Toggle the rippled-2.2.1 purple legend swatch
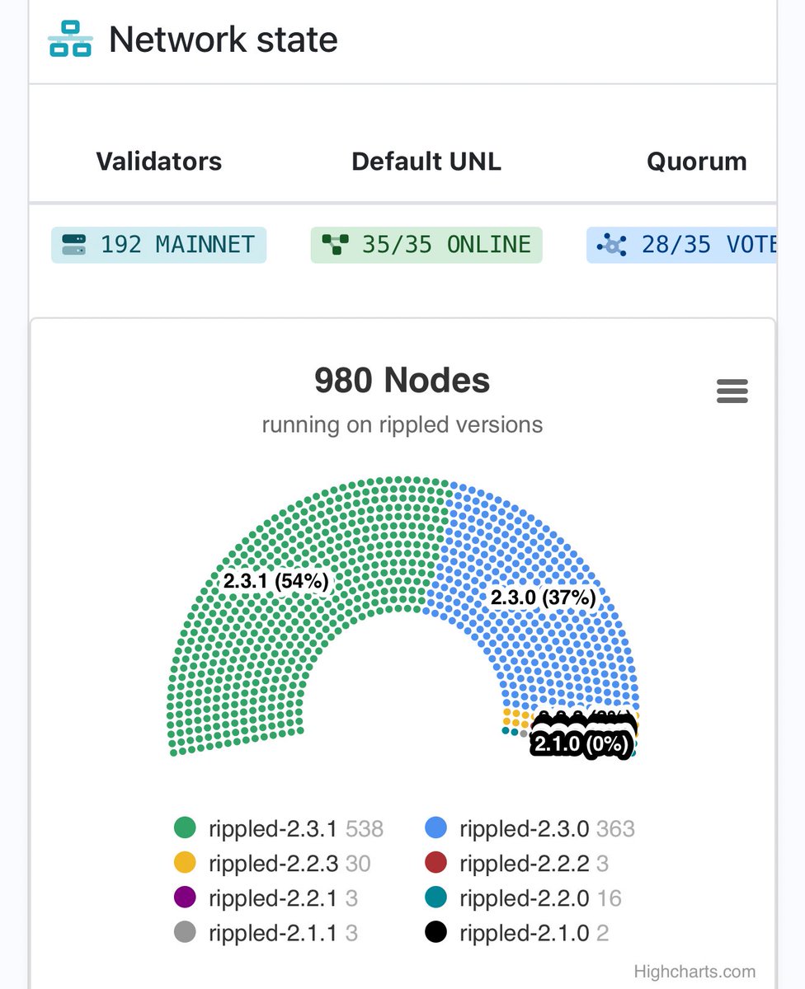The image size is (805, 989). [x=186, y=898]
